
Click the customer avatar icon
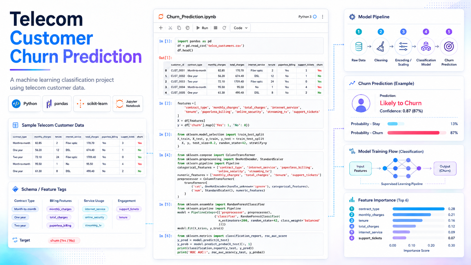[x=361, y=103]
